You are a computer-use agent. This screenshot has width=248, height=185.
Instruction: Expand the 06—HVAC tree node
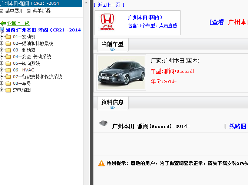(1, 70)
